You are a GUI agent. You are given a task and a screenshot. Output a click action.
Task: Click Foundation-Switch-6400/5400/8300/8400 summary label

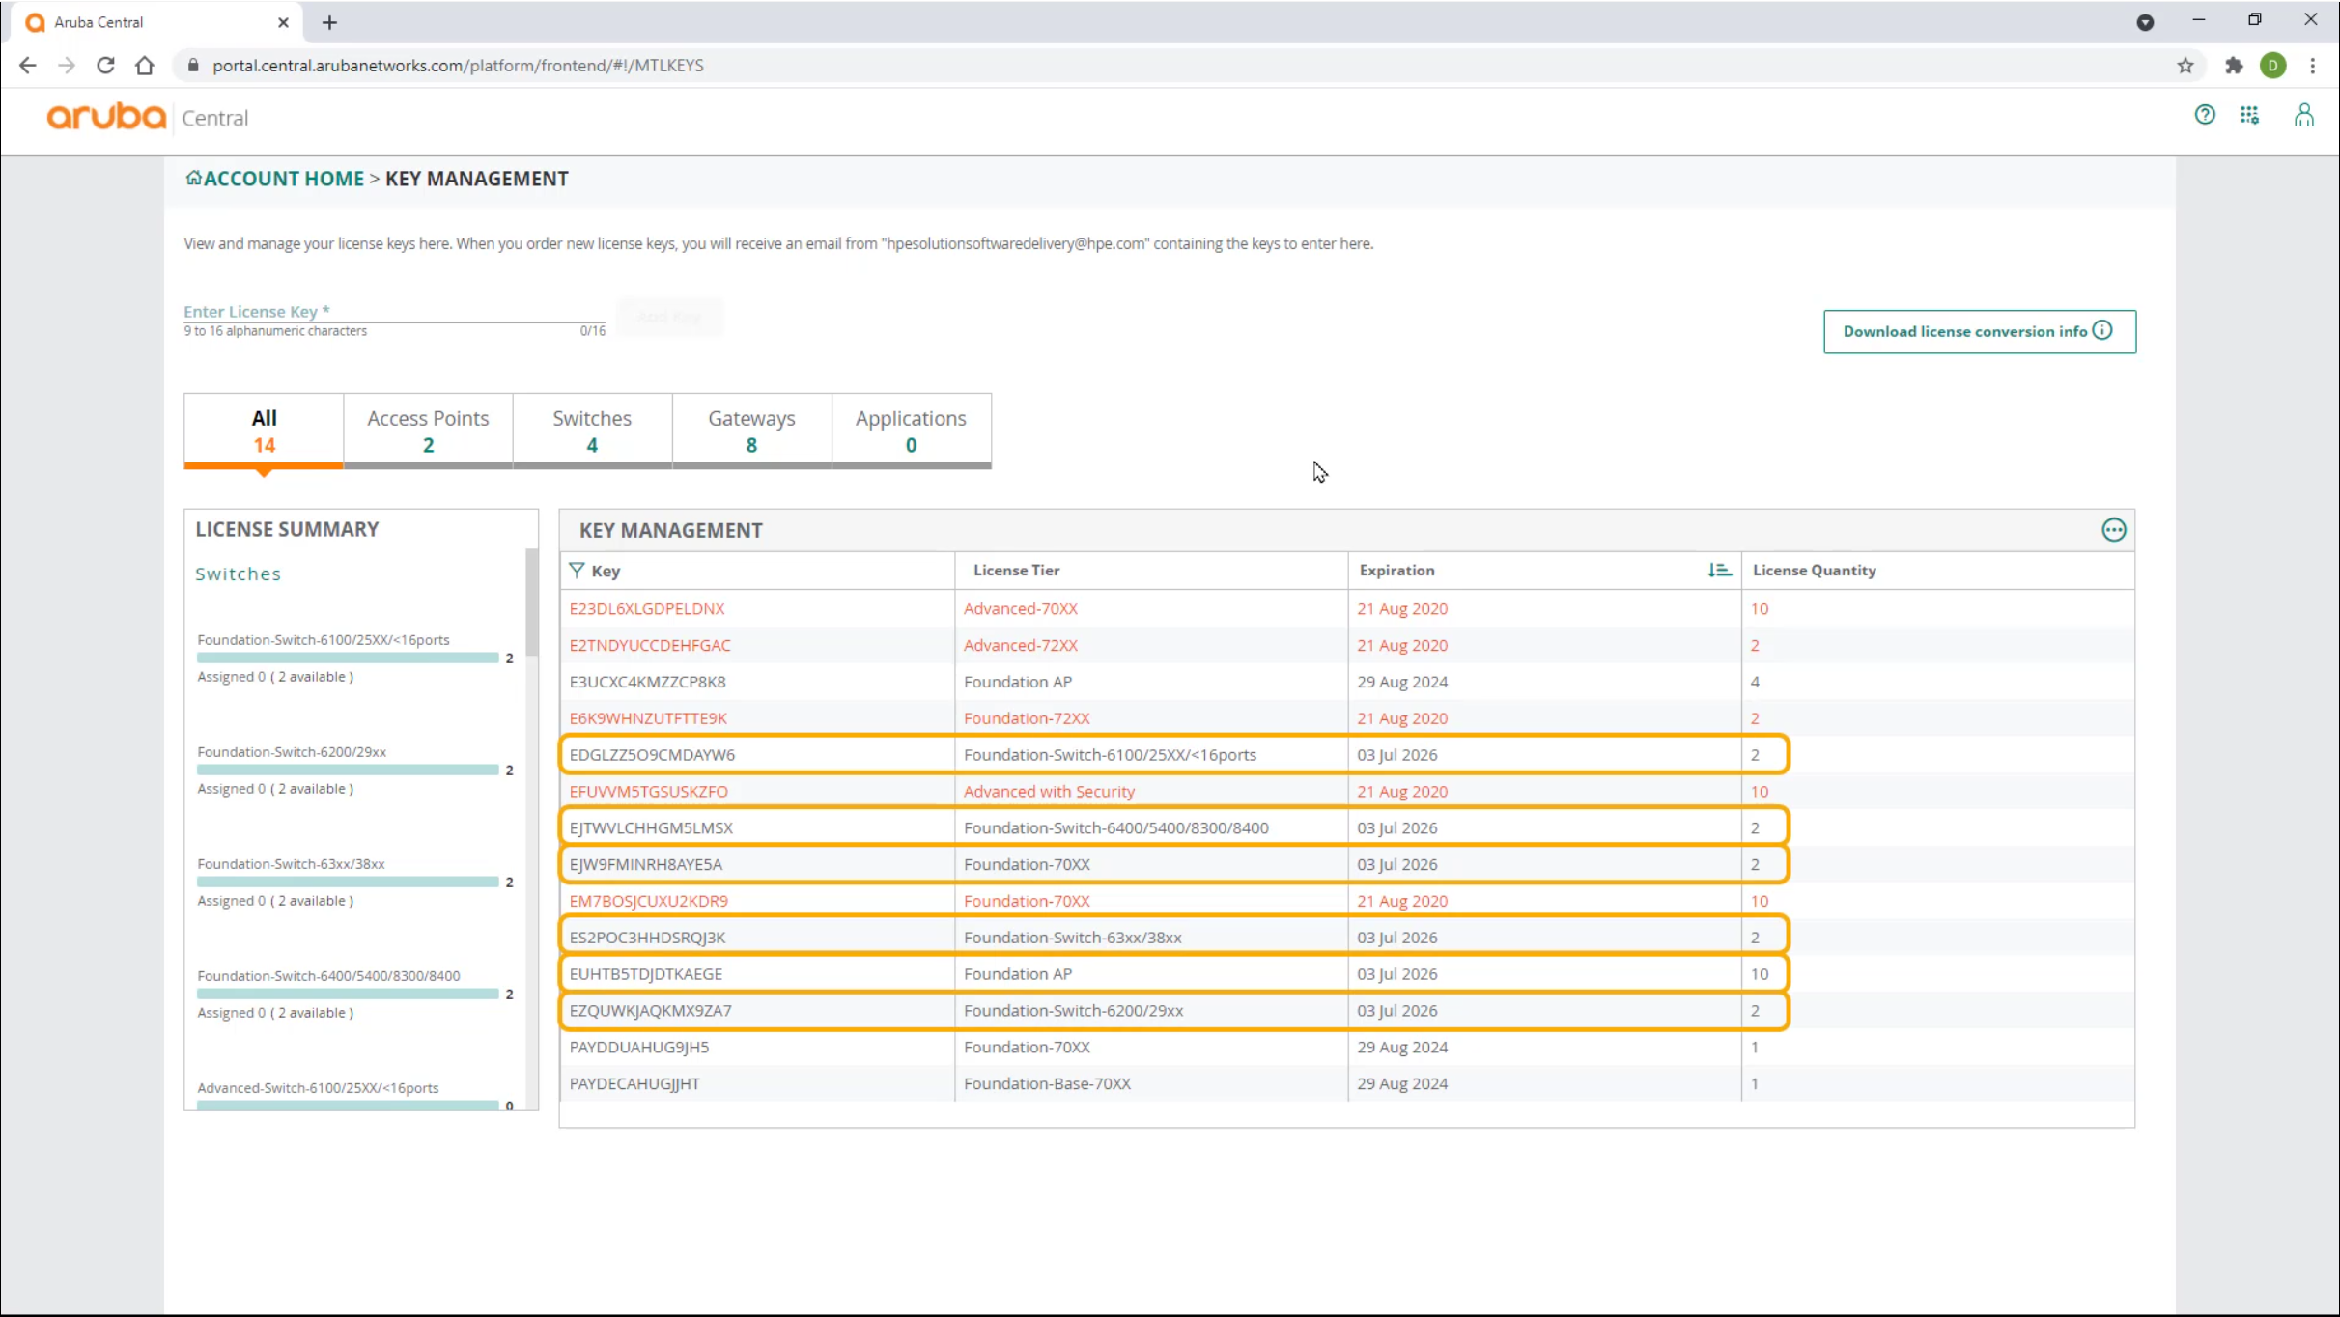point(328,975)
